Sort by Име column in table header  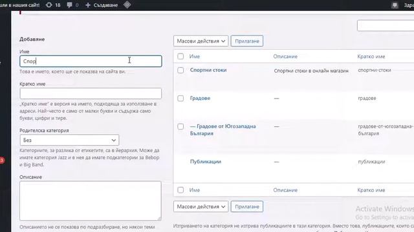(x=194, y=56)
